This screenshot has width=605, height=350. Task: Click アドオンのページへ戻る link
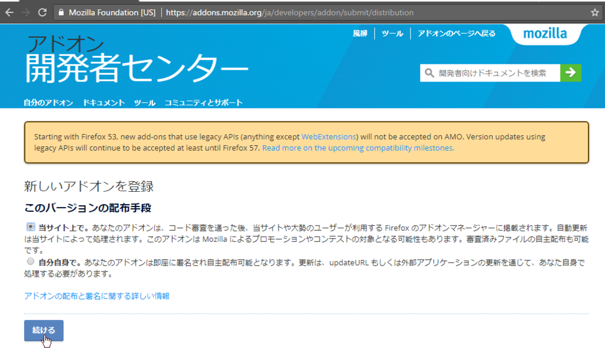(457, 34)
